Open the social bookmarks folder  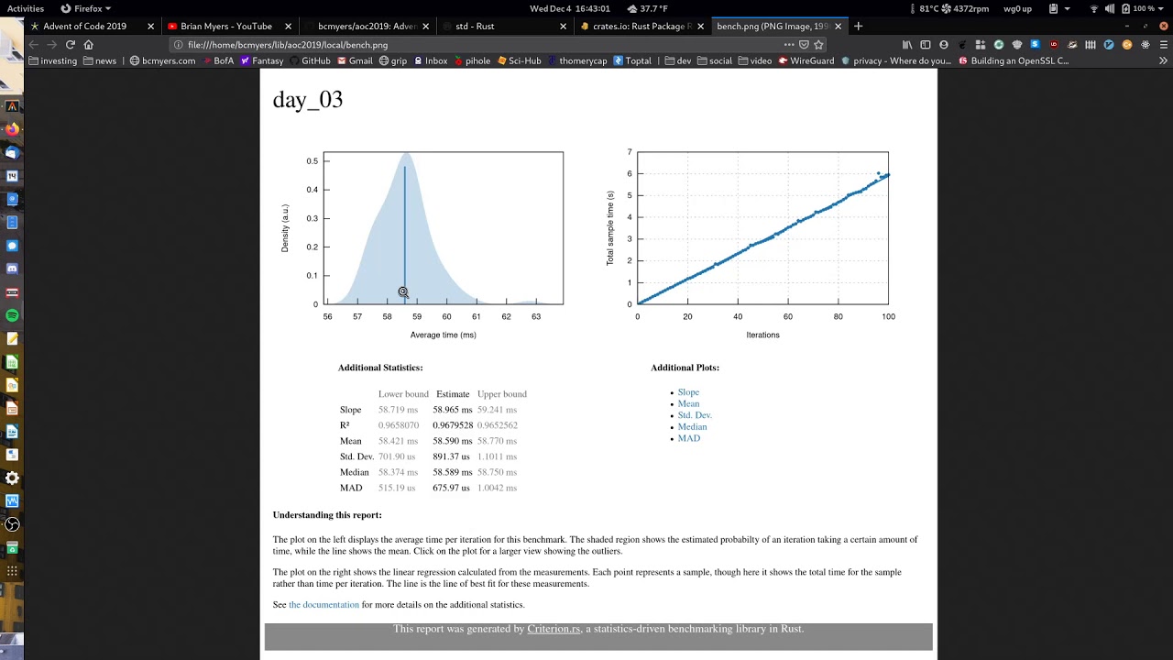pos(715,60)
